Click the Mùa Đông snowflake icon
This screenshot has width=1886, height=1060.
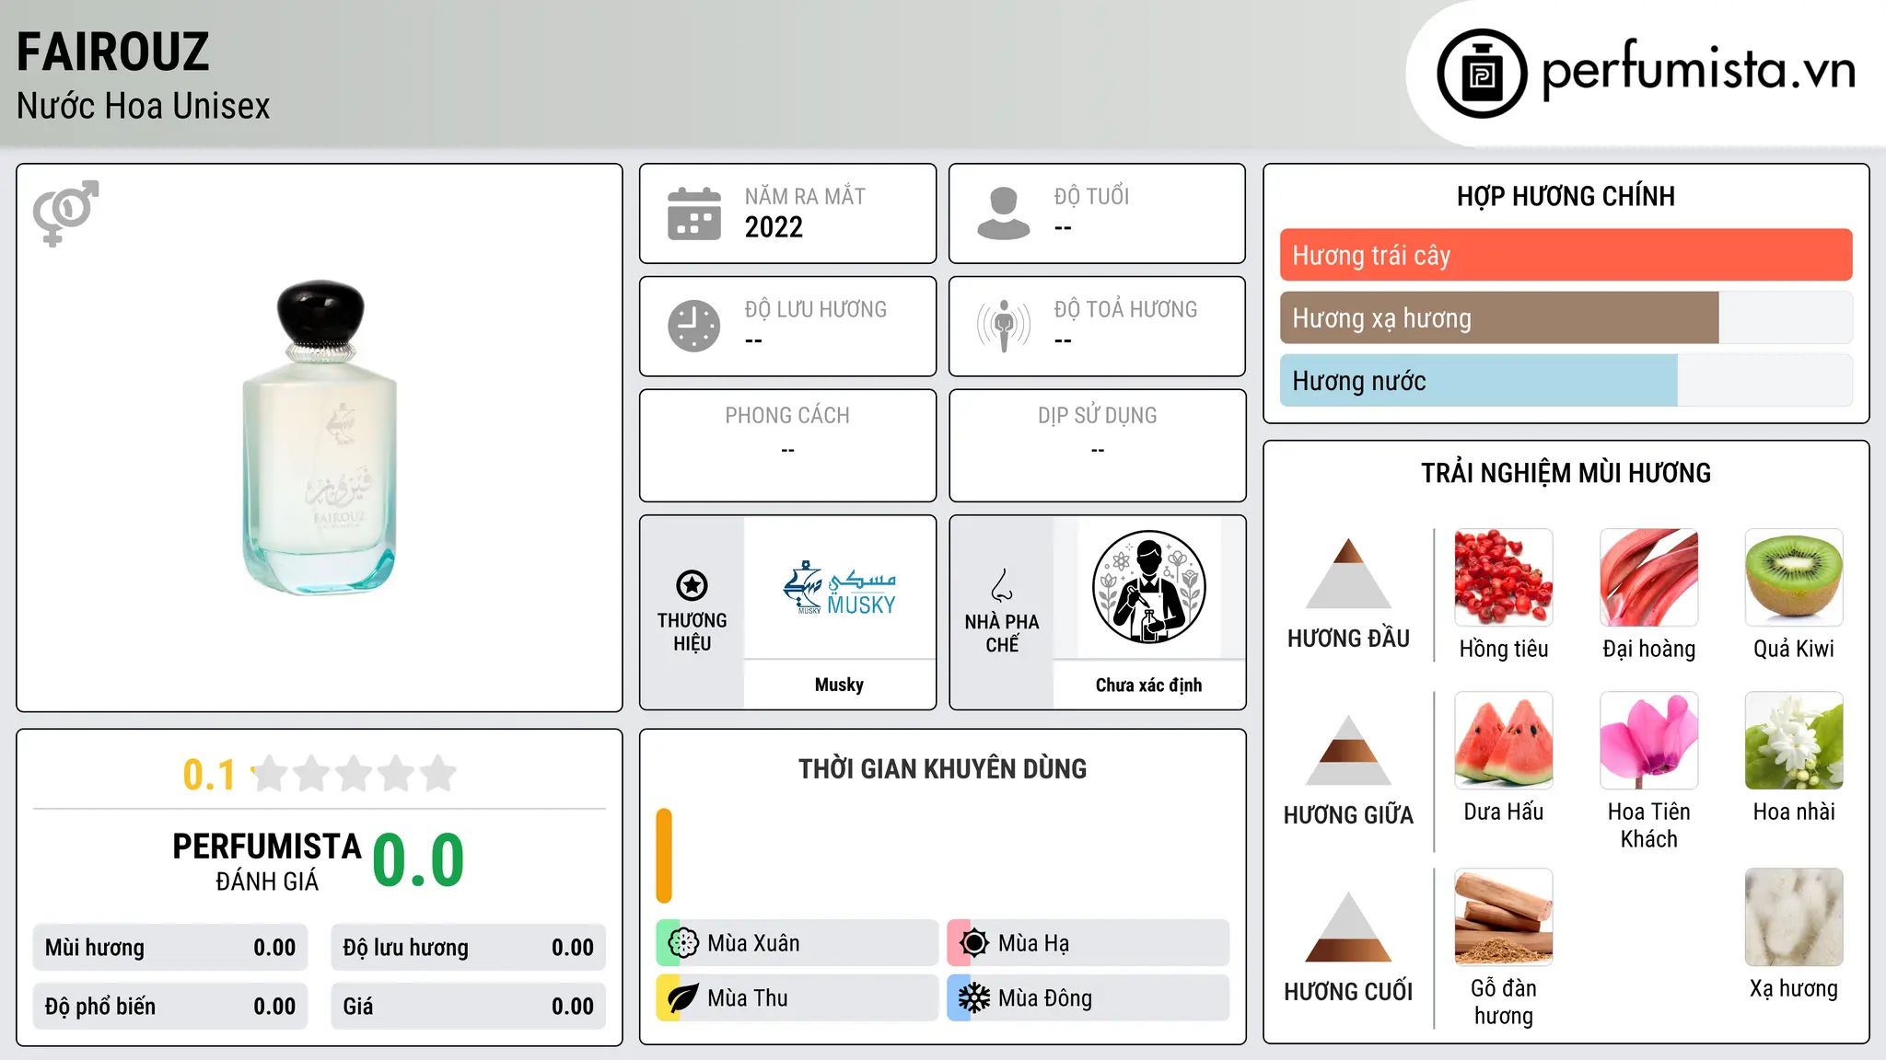click(x=974, y=998)
